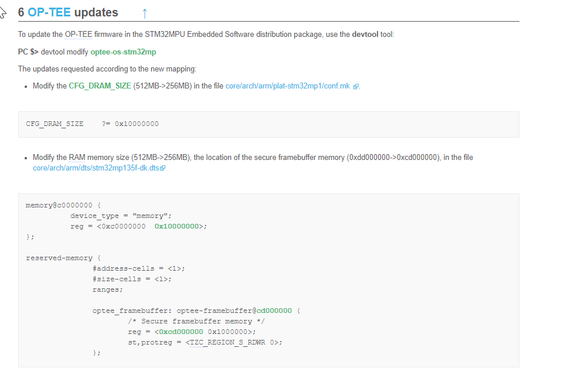
Task: Click the back-to-top arrow beside the heading
Action: [144, 12]
